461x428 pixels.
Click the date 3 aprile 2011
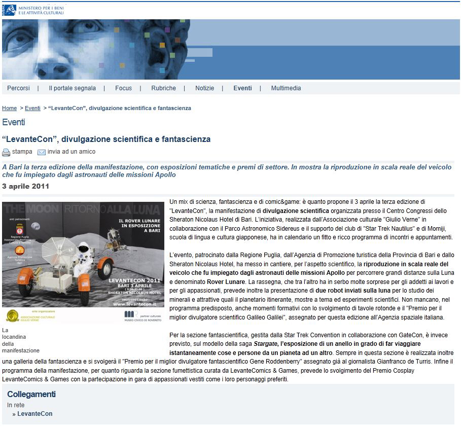25,187
